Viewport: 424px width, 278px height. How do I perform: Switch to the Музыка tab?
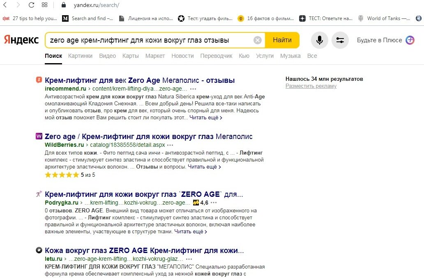(290, 56)
